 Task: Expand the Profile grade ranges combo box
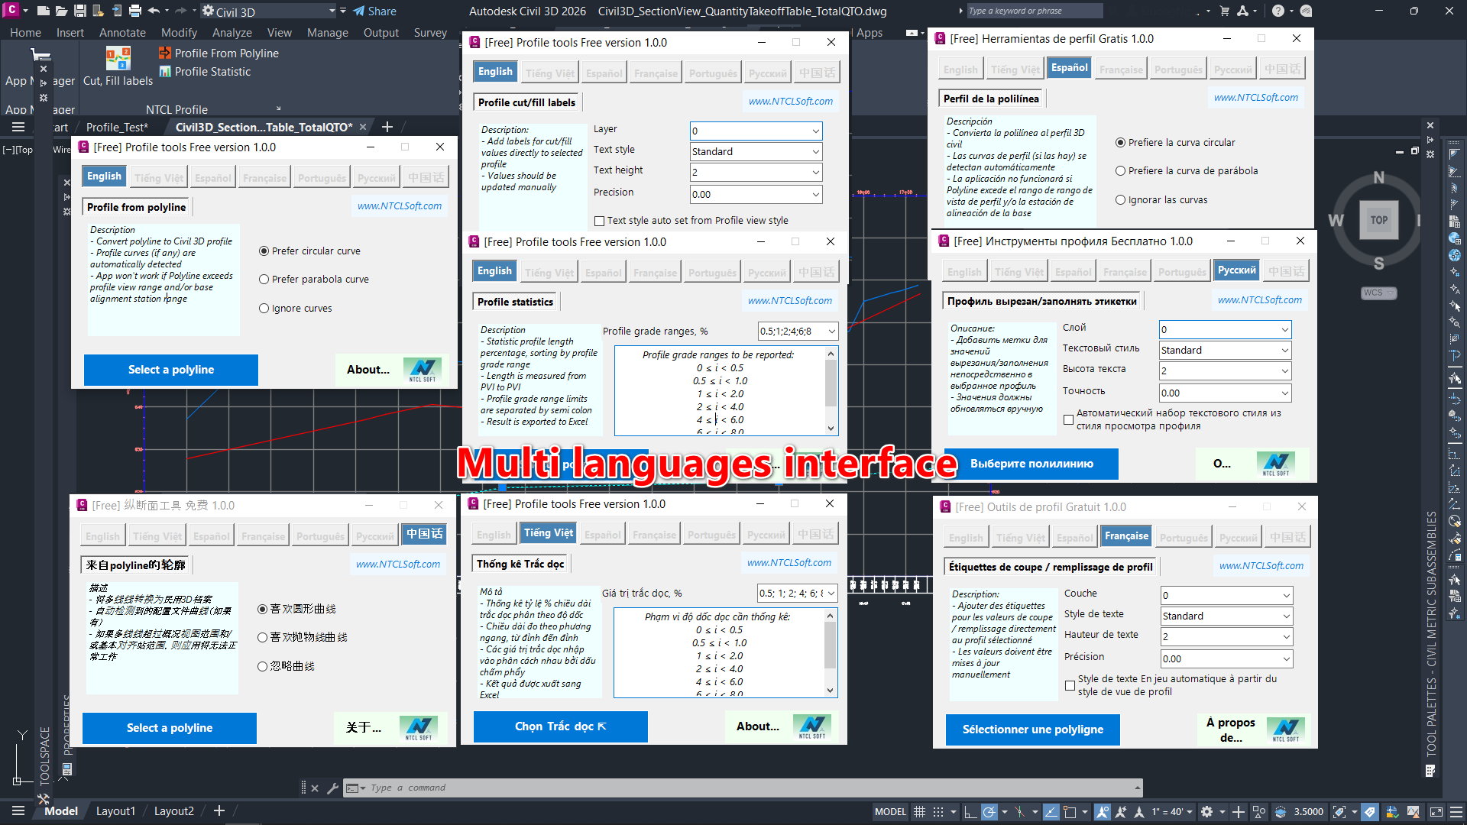click(x=832, y=331)
